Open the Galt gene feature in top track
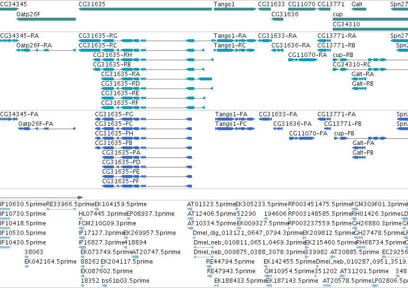 359,9
